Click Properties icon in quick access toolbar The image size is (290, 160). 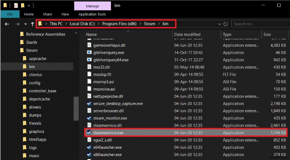[16, 5]
